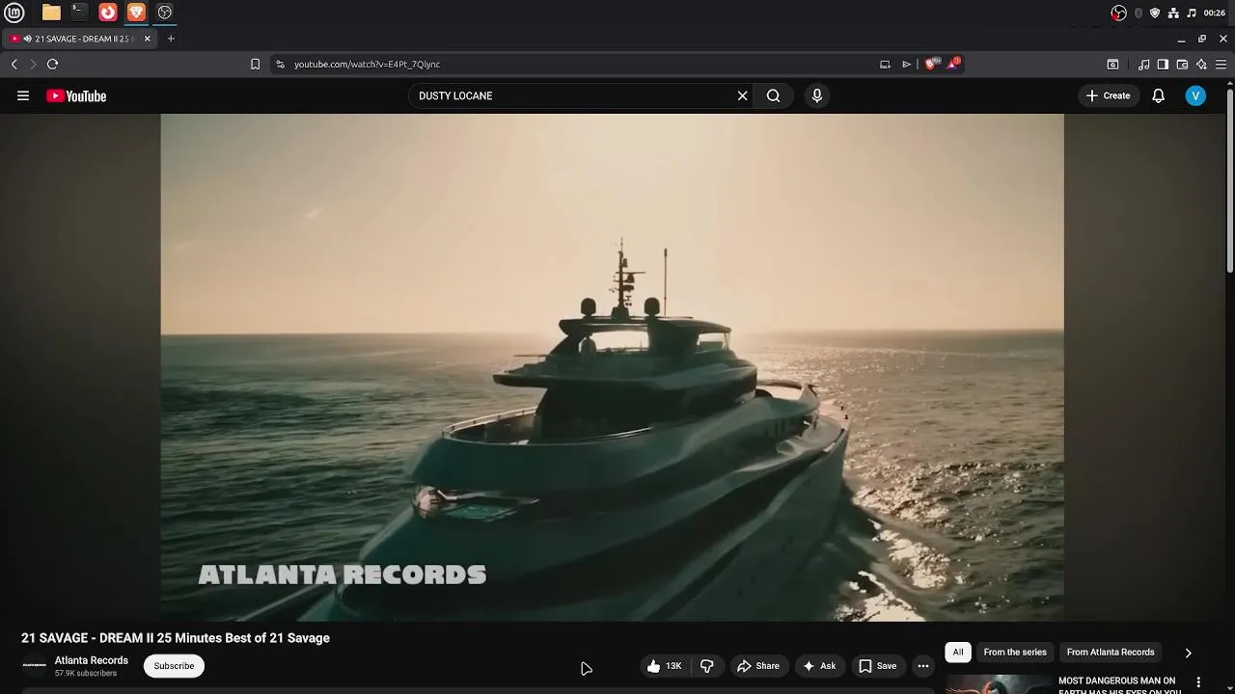1235x694 pixels.
Task: Open site settings icon in address bar
Action: (280, 65)
